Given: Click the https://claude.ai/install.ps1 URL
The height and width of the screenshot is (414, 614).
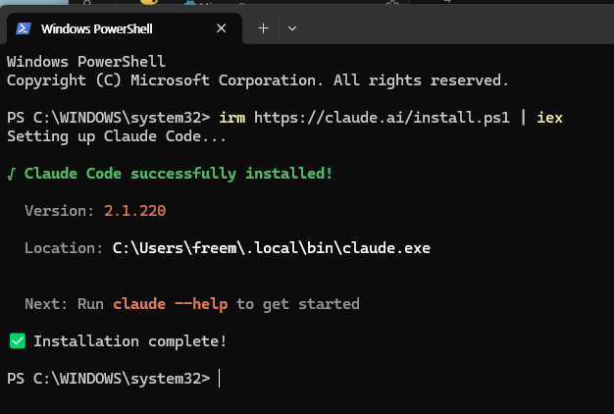Looking at the screenshot, I should pos(382,118).
